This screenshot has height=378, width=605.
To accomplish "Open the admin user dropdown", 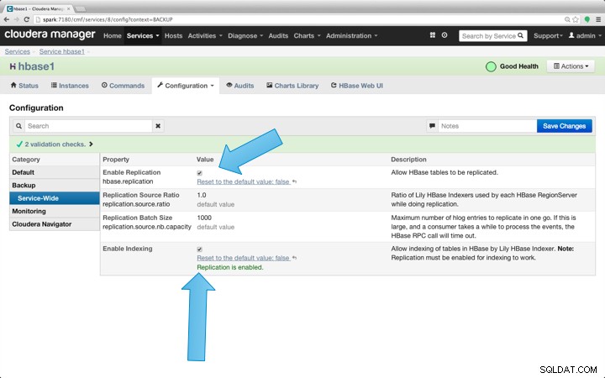I will click(585, 35).
